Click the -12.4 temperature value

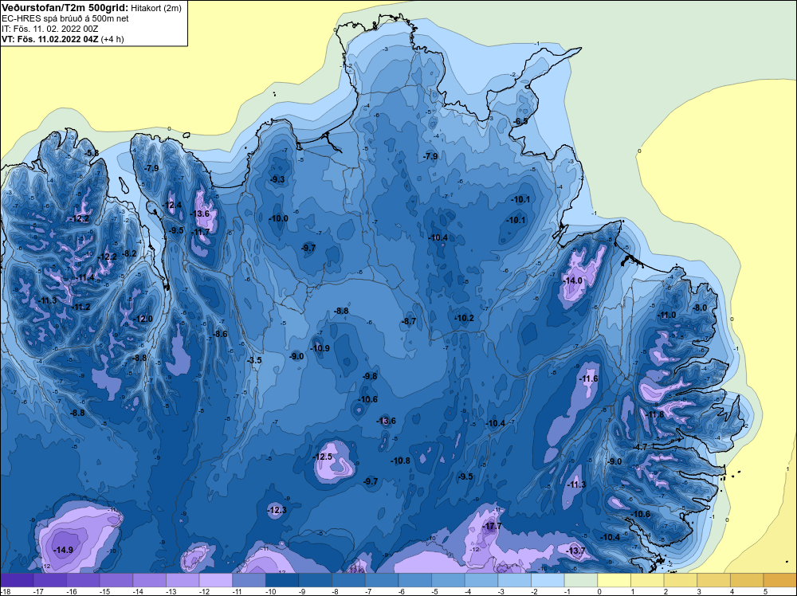(172, 205)
